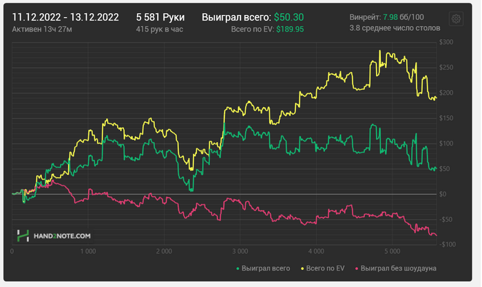Click the pink Выиграл без шоудауна legend dot
This screenshot has height=287, width=482.
click(x=357, y=268)
